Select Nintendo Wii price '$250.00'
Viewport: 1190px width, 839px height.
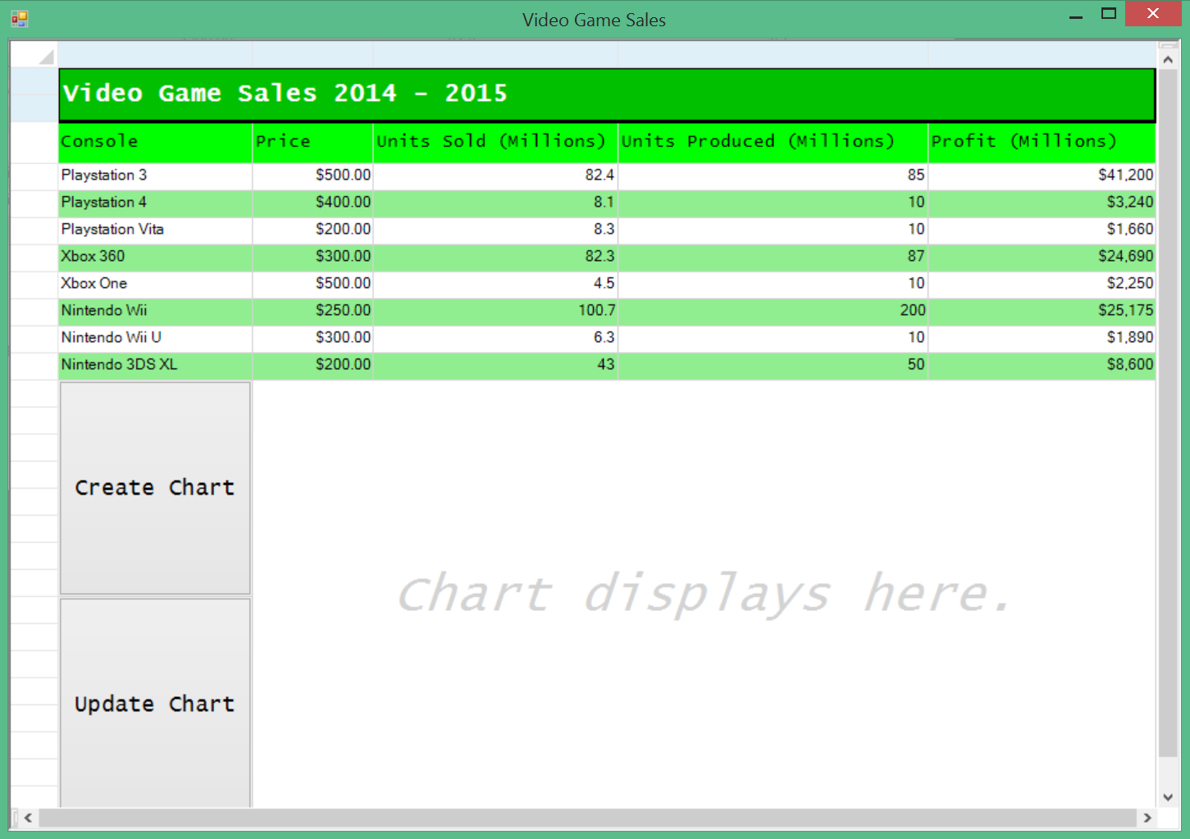click(x=312, y=311)
